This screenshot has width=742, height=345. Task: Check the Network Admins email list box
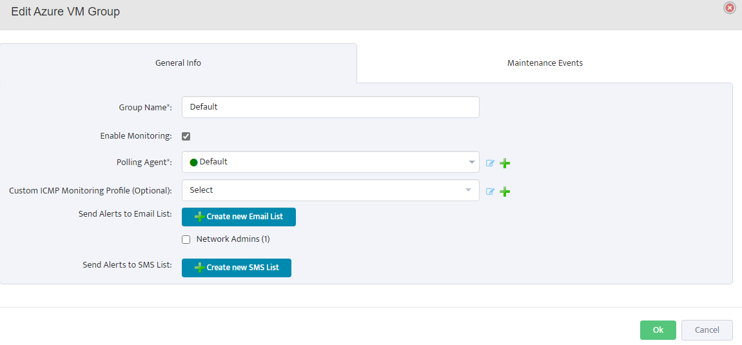pyautogui.click(x=186, y=239)
